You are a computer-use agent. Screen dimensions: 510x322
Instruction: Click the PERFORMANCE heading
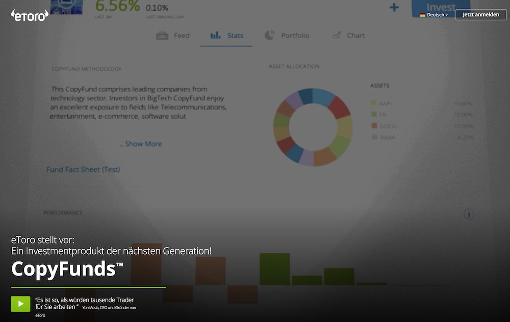pyautogui.click(x=63, y=213)
